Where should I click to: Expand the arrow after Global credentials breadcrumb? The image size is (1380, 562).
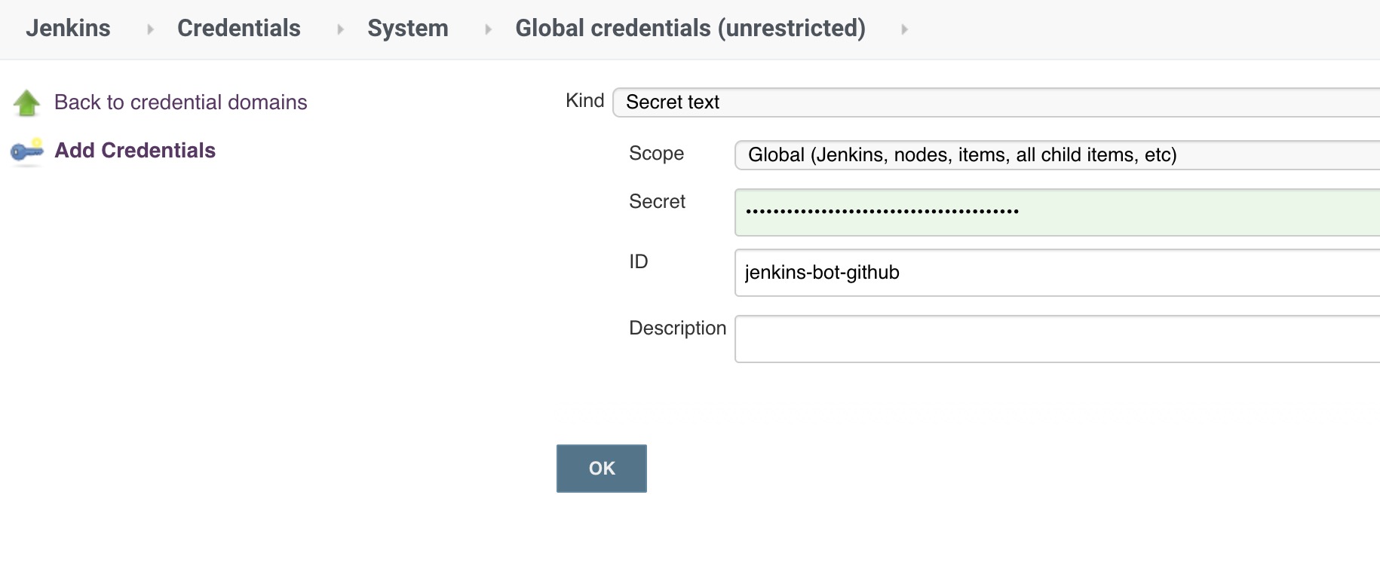[904, 29]
